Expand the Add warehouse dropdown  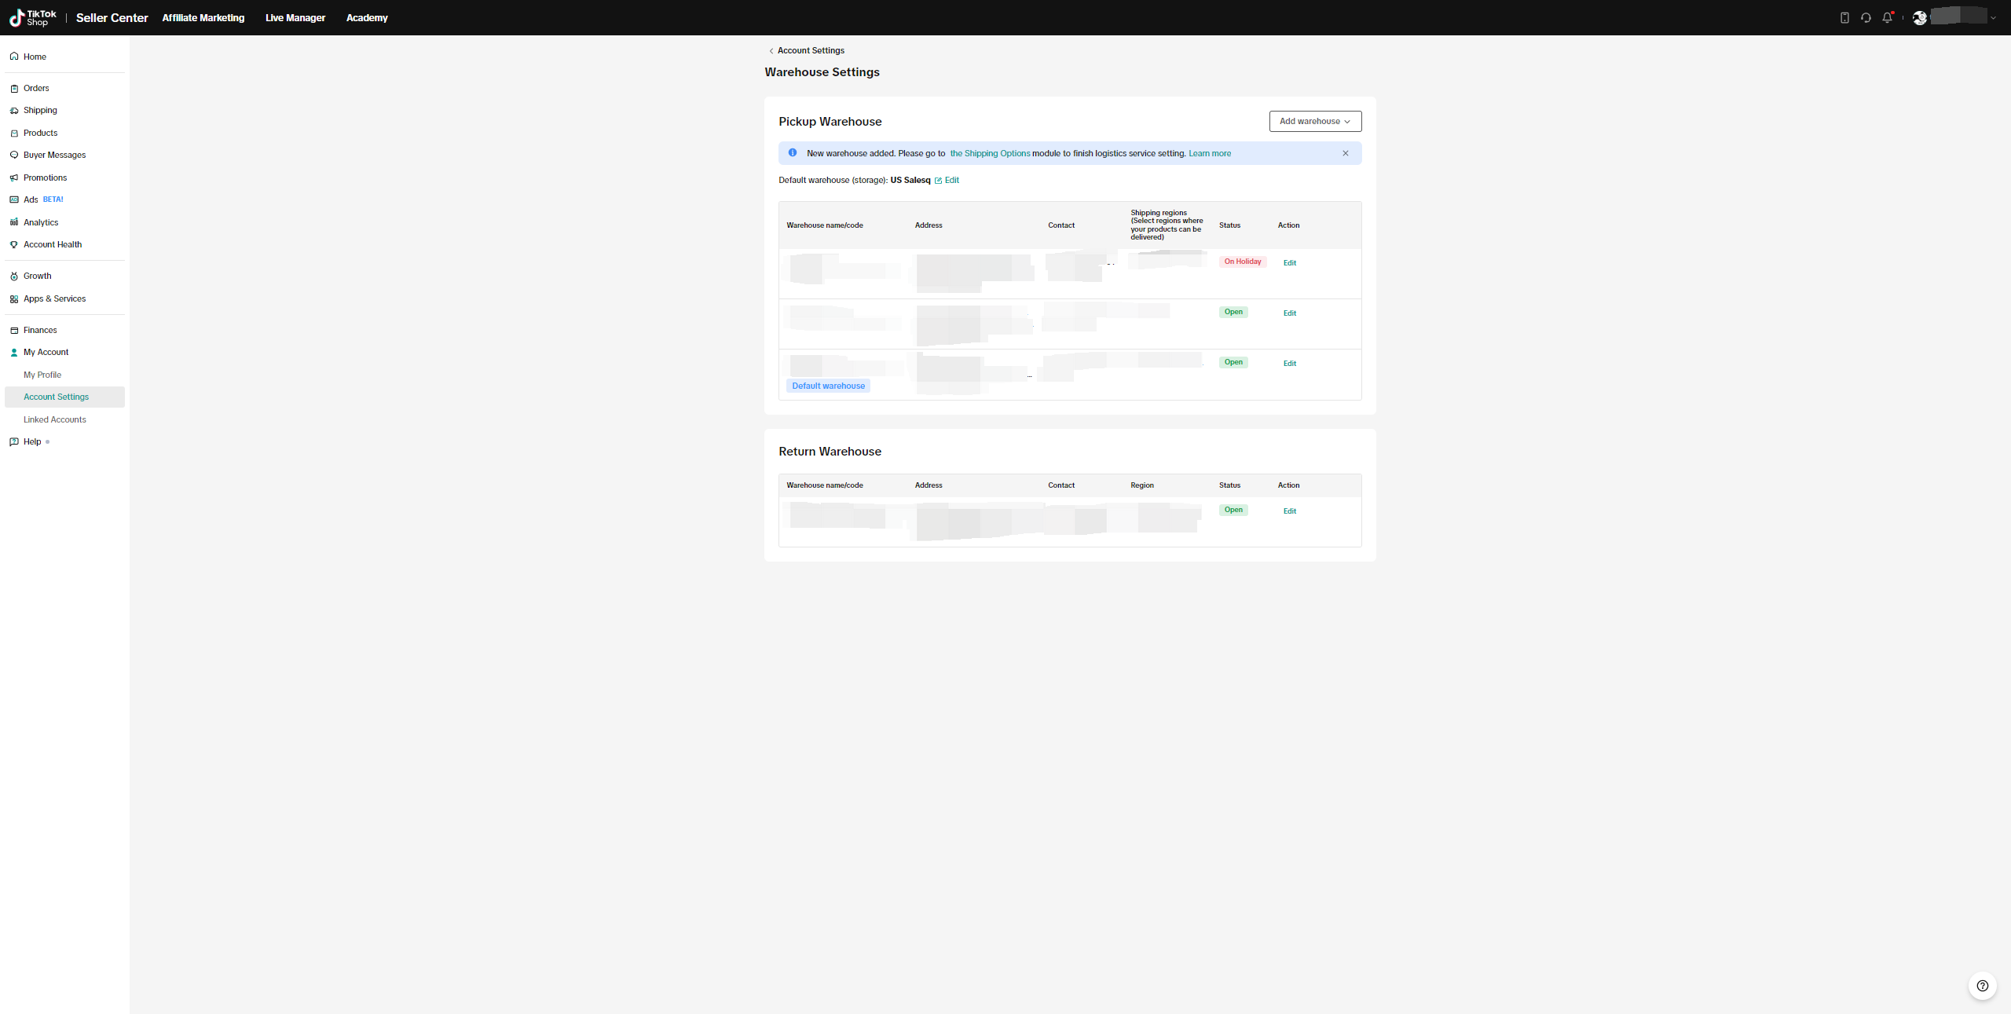(x=1315, y=121)
